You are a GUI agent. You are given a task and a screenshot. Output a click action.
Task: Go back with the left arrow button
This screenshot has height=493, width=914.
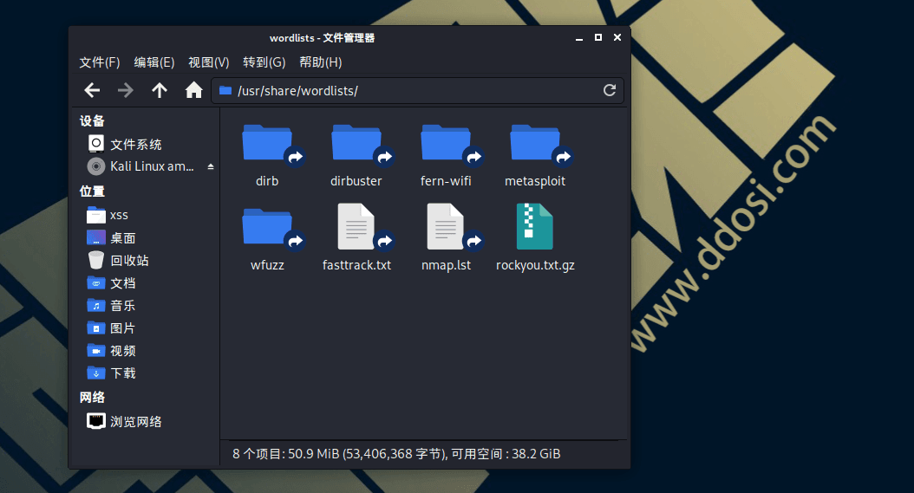[92, 90]
